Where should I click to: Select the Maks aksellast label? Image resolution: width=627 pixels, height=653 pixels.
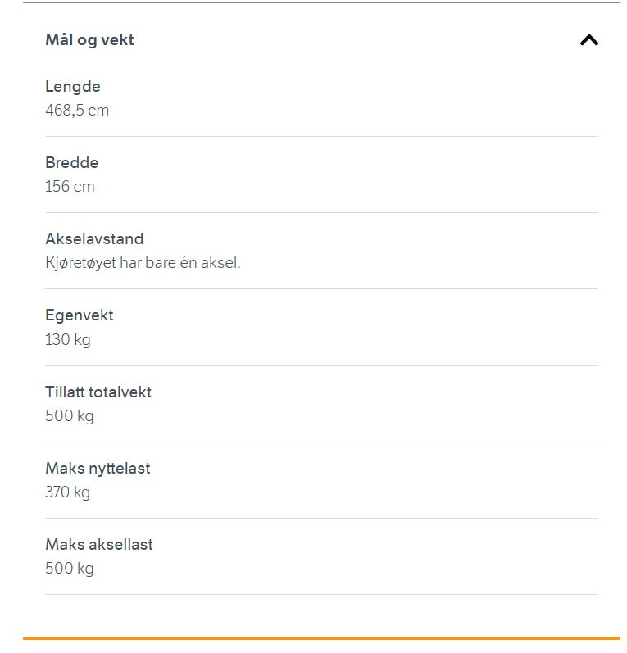pyautogui.click(x=99, y=544)
